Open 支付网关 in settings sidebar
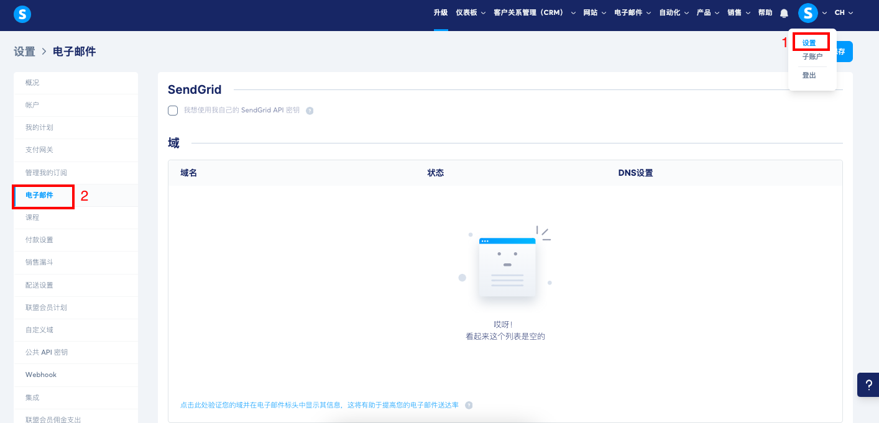 tap(76, 150)
